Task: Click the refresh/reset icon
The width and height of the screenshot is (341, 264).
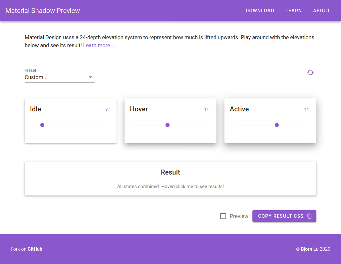Action: pyautogui.click(x=310, y=72)
